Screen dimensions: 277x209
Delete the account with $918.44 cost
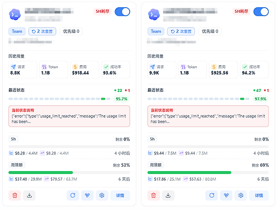tap(14, 195)
